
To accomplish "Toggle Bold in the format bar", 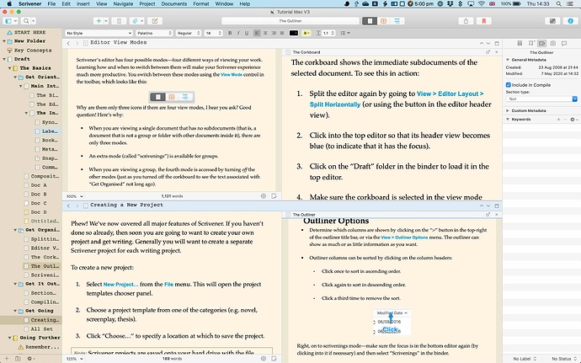I will (x=230, y=33).
